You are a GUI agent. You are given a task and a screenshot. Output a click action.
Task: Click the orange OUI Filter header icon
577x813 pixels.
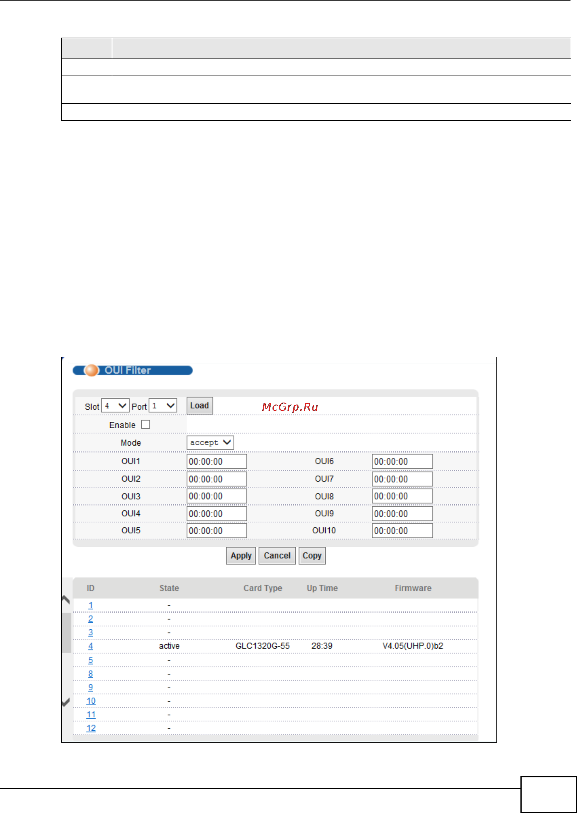click(x=91, y=370)
